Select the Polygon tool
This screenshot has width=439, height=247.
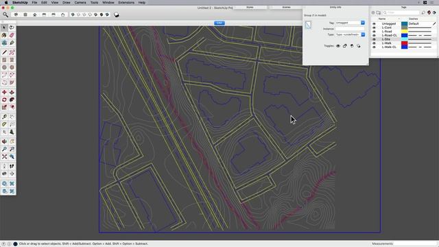point(12,67)
